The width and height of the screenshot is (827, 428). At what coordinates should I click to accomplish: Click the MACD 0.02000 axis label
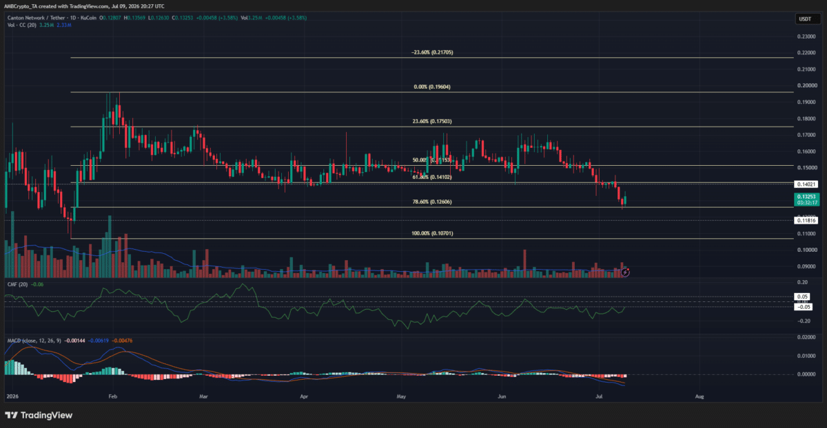[x=807, y=337]
